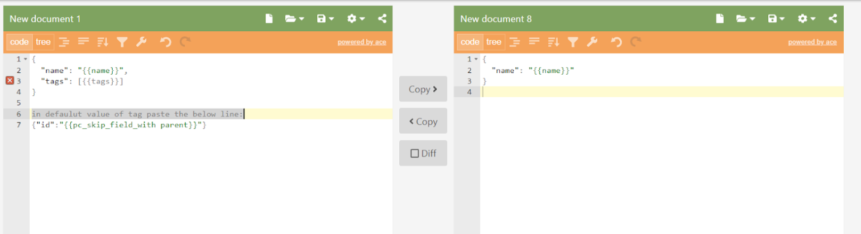Click empty line 4 in right editor
861x234 pixels.
tap(662, 92)
